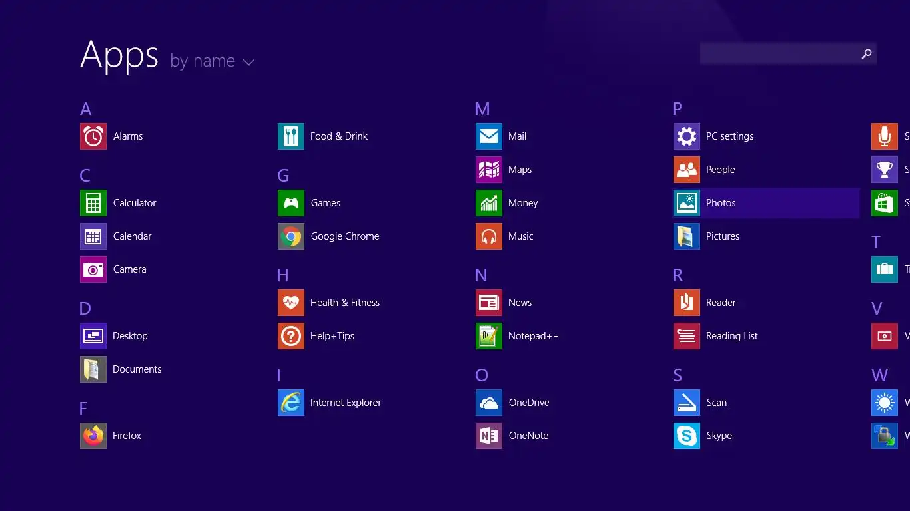Open the Help+Tips question mark icon

pyautogui.click(x=291, y=336)
